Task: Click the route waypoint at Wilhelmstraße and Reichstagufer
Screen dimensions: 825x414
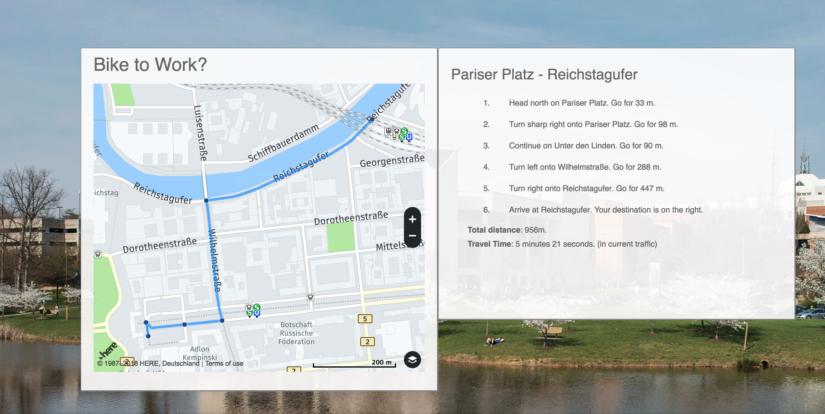Action: coord(206,201)
